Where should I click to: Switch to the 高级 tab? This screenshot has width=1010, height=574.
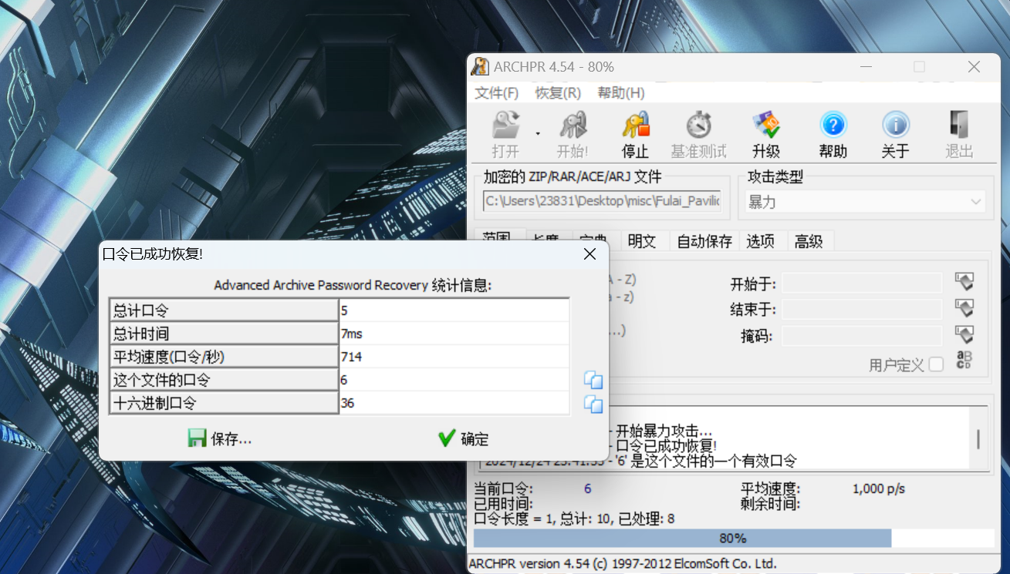809,241
